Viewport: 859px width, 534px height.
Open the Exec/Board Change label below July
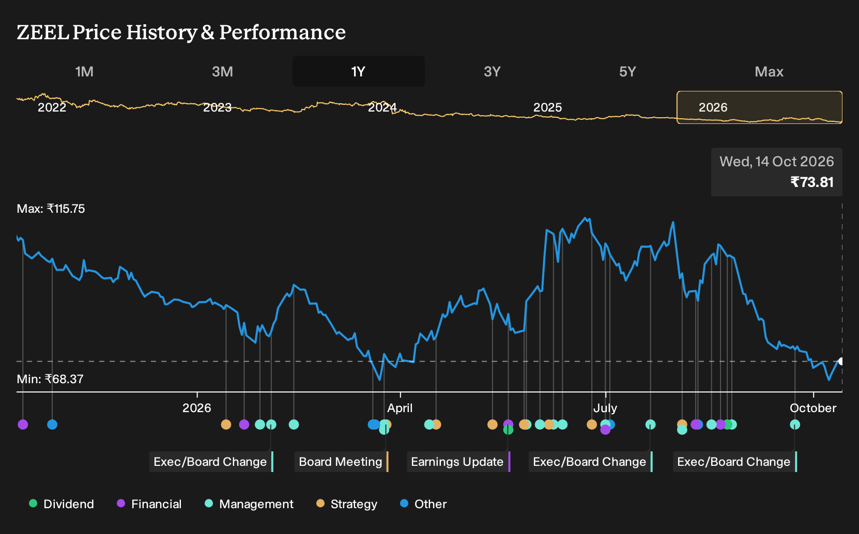click(x=590, y=462)
